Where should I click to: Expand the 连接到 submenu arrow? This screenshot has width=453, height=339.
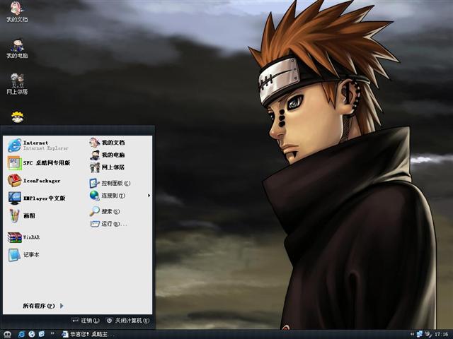pos(149,196)
